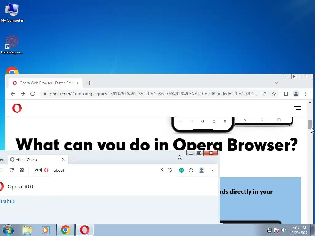
Task: Click the Opera icon in the address bar
Action: [46, 170]
